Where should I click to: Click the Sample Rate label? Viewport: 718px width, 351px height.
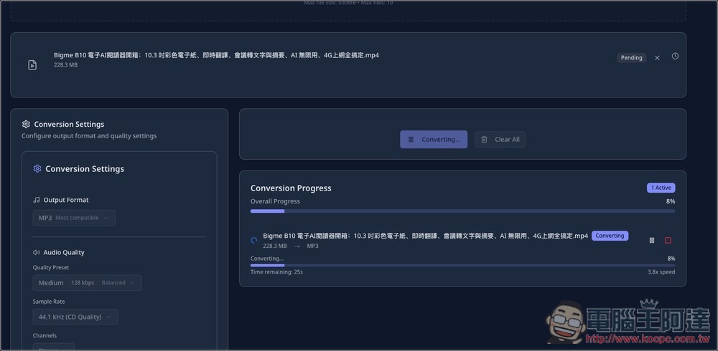[x=49, y=302]
